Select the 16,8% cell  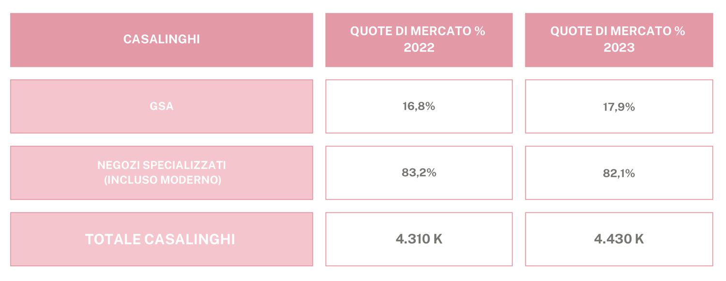click(419, 106)
